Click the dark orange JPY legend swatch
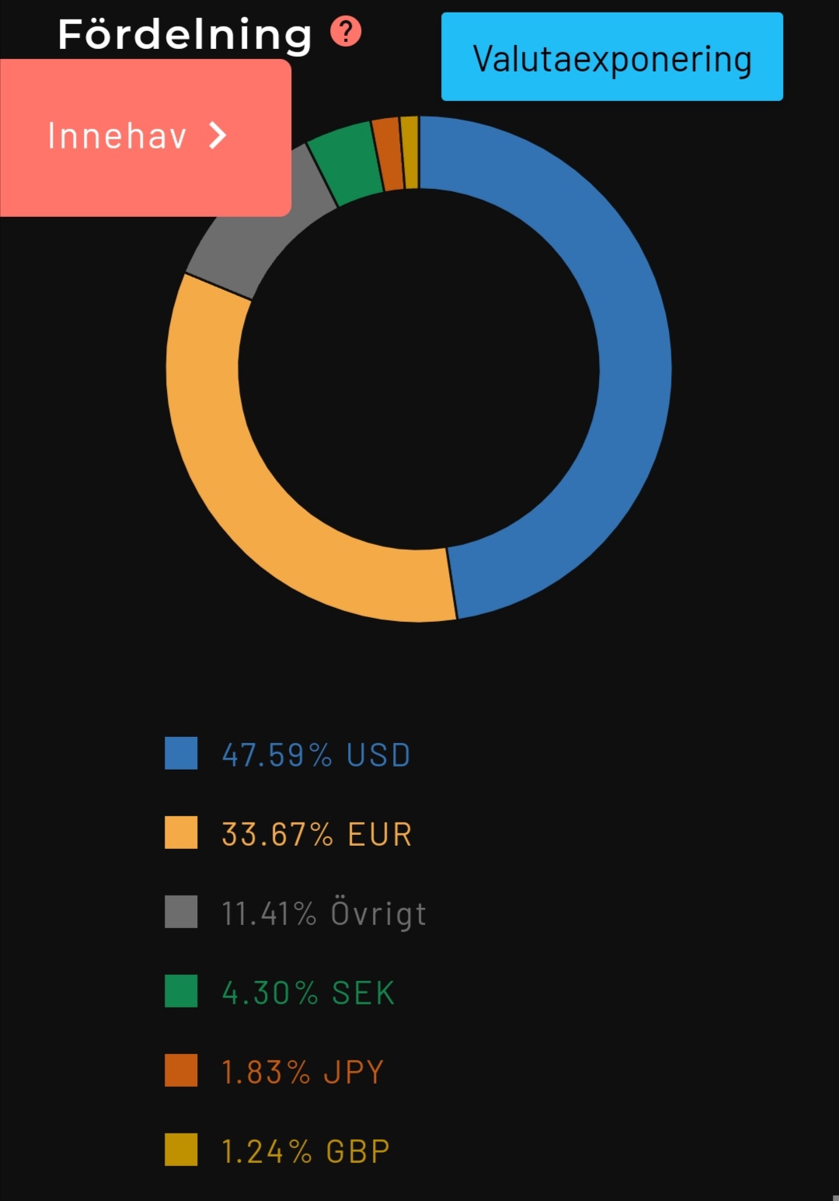This screenshot has width=839, height=1201. [181, 1070]
